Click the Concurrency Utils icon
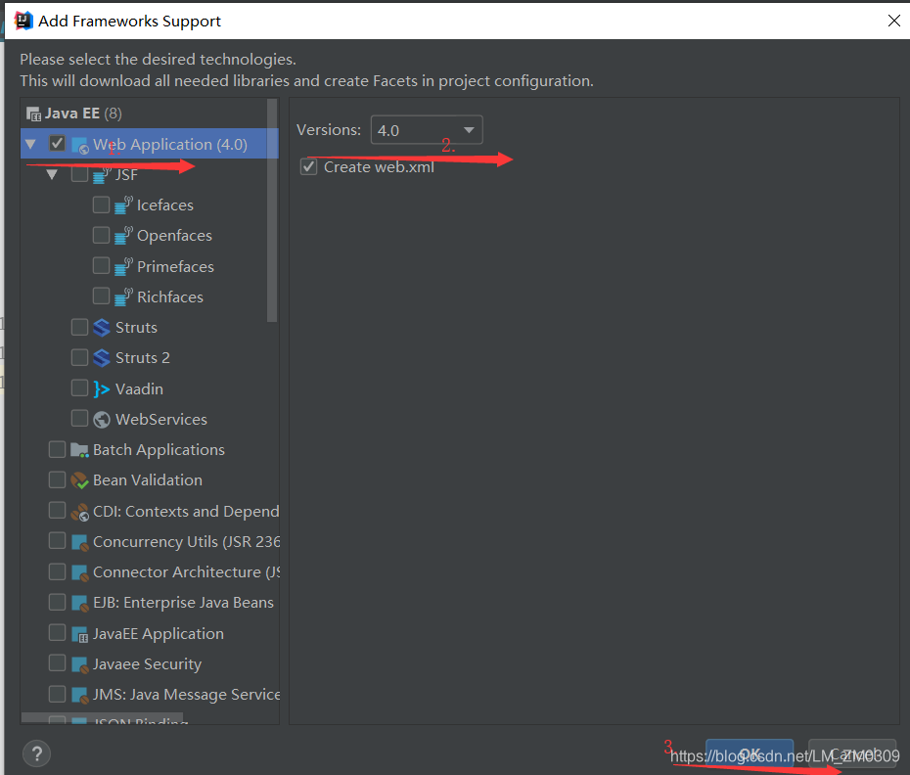This screenshot has width=910, height=775. click(79, 542)
